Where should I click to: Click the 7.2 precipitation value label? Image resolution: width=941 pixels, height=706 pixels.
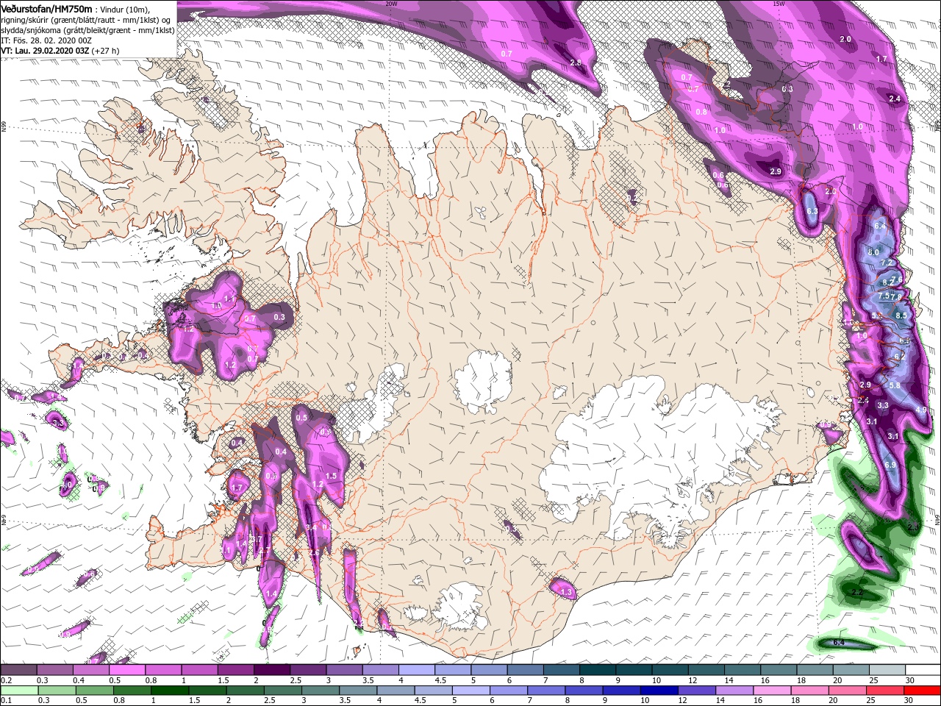tap(886, 263)
